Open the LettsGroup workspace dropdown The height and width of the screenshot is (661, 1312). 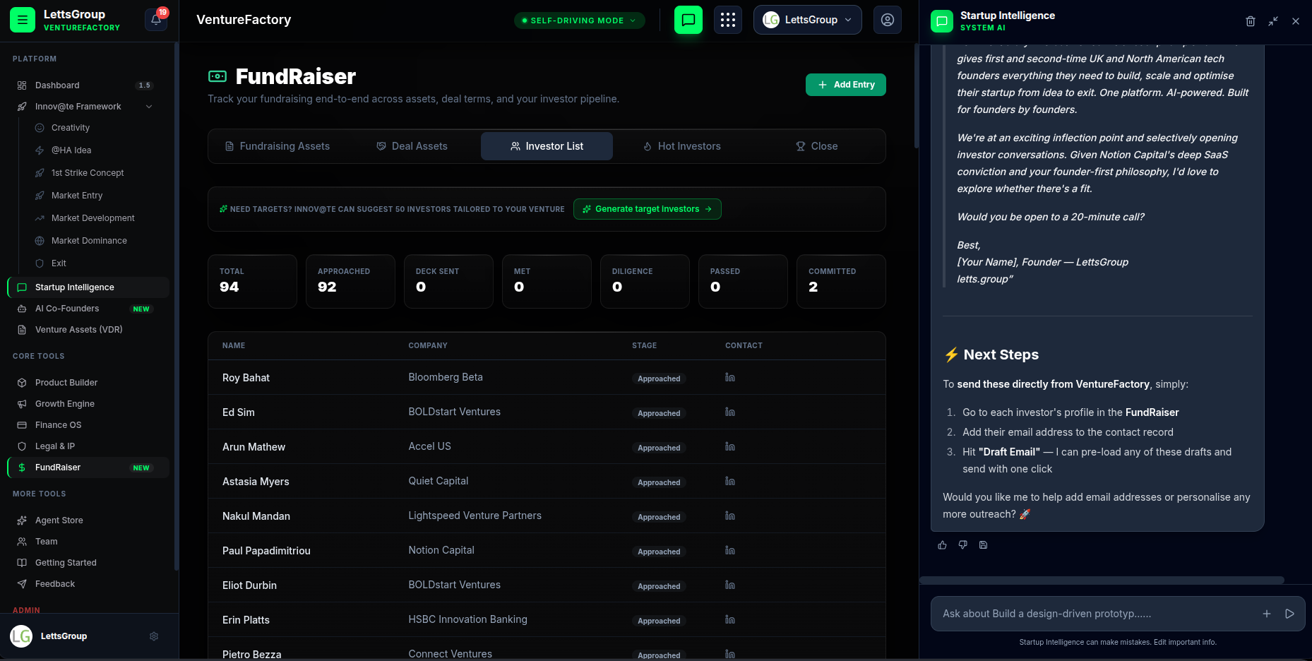tap(808, 20)
